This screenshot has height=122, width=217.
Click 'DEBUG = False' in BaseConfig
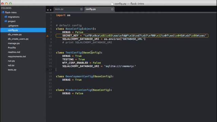(73, 32)
